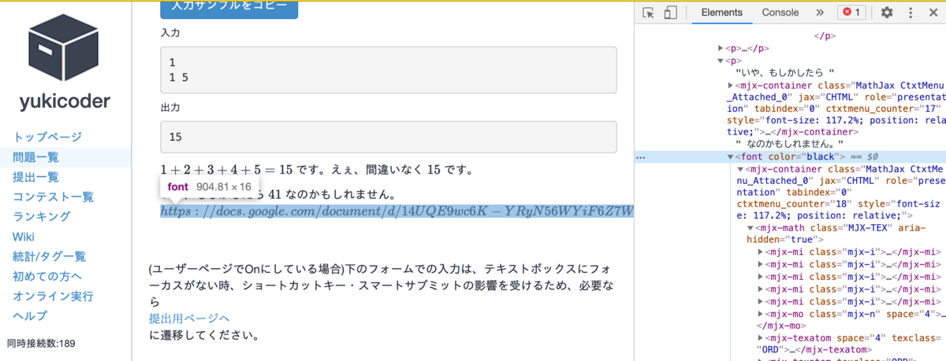
Task: Select DOM text " なのかもしれません。"
Action: tap(789, 145)
